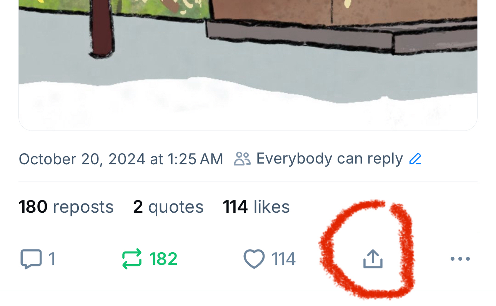This screenshot has width=496, height=306.
Task: Toggle like with the heart icon
Action: pos(254,259)
